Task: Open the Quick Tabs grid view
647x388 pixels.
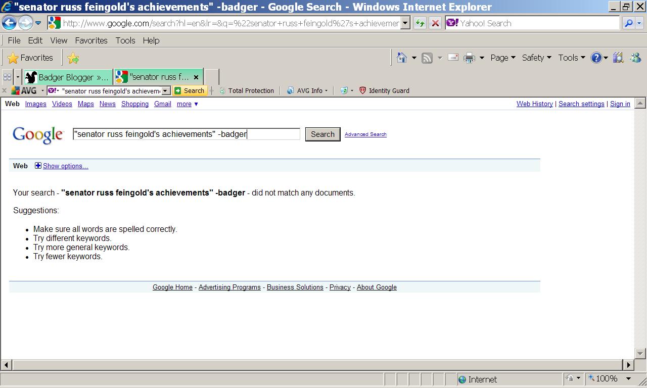Action: pos(7,77)
